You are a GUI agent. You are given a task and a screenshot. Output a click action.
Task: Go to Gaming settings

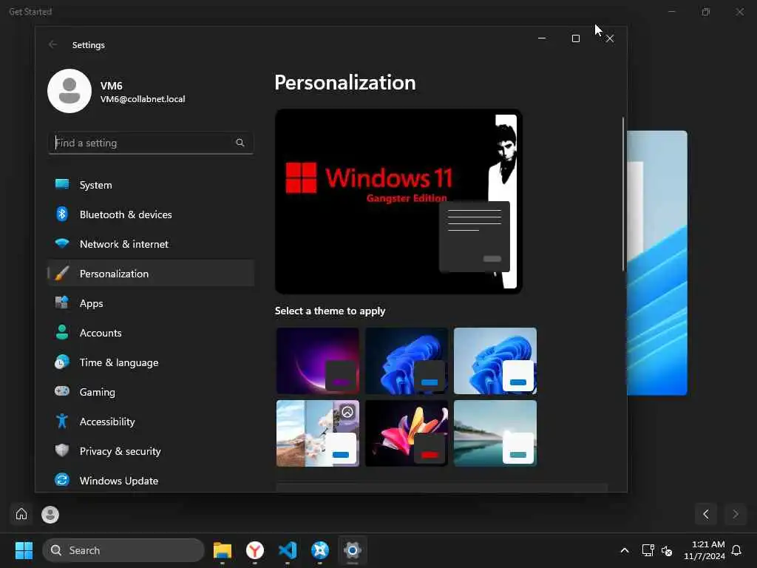point(151,392)
